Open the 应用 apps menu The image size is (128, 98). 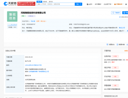pos(90,4)
